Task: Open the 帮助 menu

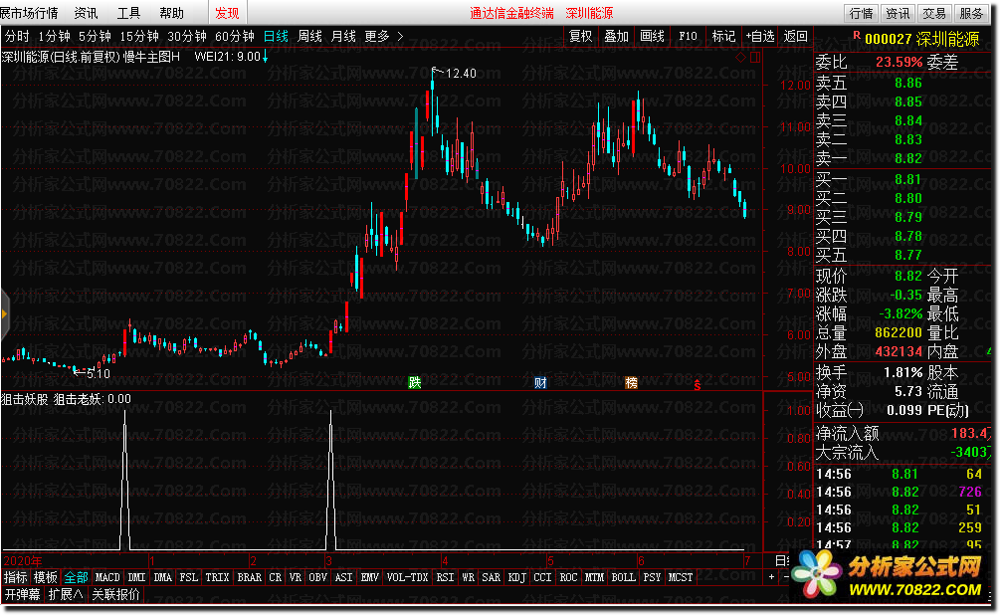Action: click(171, 13)
